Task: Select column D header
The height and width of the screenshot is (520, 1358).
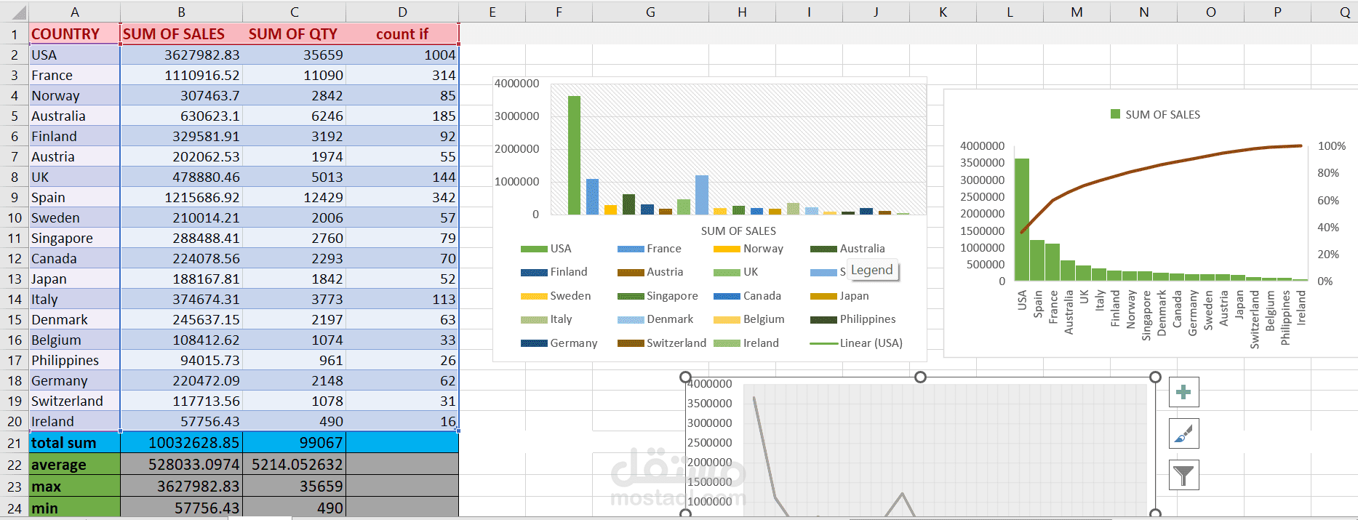Action: [x=402, y=12]
